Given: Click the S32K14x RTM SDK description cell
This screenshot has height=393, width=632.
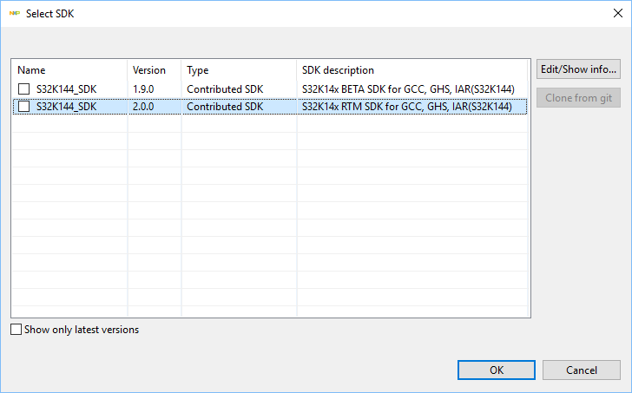Looking at the screenshot, I should coord(413,107).
